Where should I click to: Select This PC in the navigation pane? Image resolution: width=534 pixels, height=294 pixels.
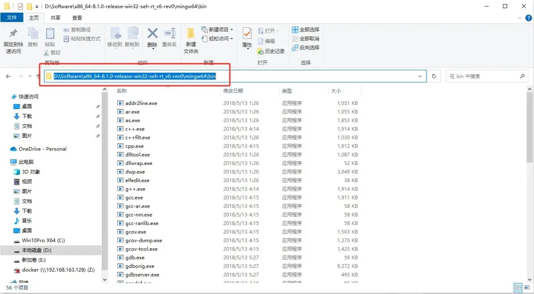22,162
